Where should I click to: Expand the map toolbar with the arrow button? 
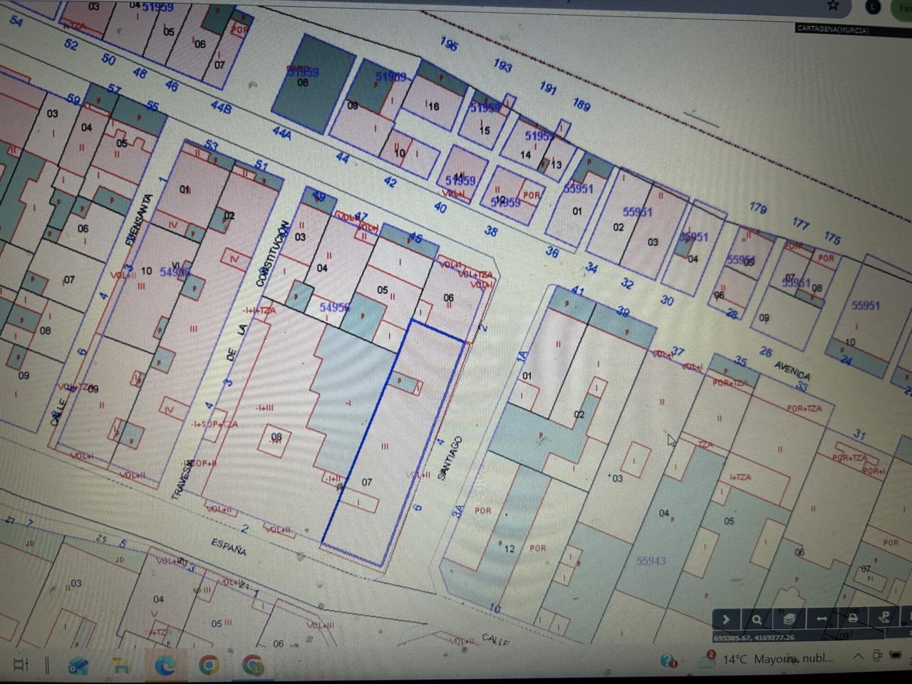pos(725,619)
